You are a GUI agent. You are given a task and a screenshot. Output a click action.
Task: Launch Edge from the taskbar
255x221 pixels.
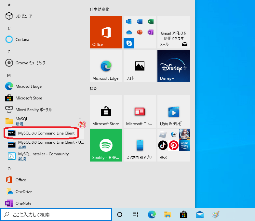click(152, 214)
